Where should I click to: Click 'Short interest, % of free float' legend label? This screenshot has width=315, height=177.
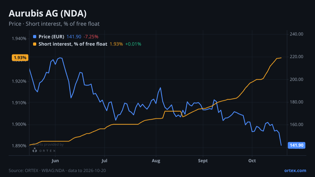pyautogui.click(x=73, y=44)
